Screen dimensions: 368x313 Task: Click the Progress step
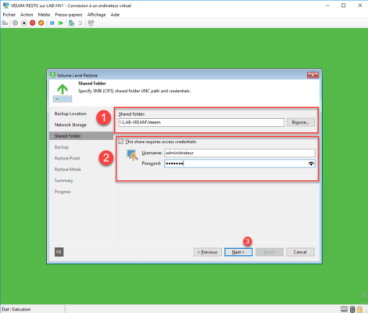pos(63,192)
